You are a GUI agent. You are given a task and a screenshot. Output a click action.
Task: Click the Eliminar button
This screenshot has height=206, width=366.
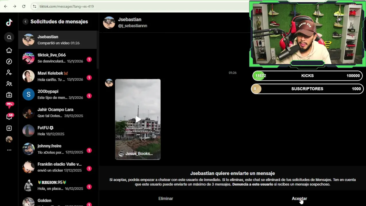166,199
